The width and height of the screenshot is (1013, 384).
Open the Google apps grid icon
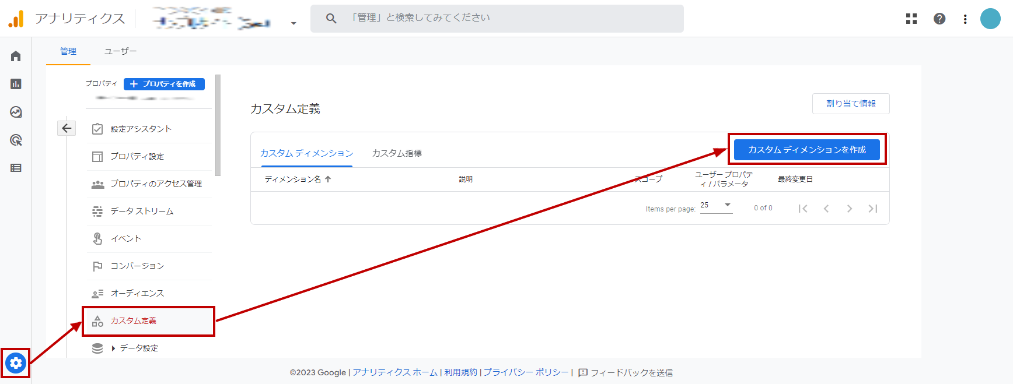coord(911,19)
